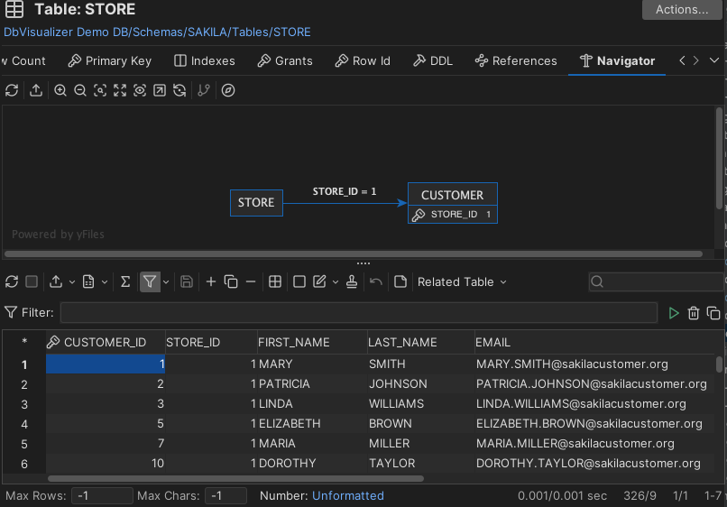This screenshot has height=507, width=727.
Task: Delete the filter using trash icon
Action: point(694,313)
